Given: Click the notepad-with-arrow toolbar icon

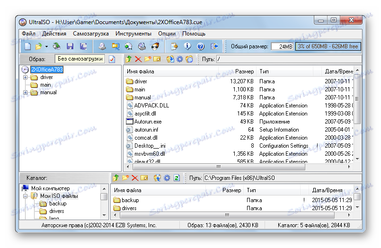Looking at the screenshot, I should (x=174, y=46).
